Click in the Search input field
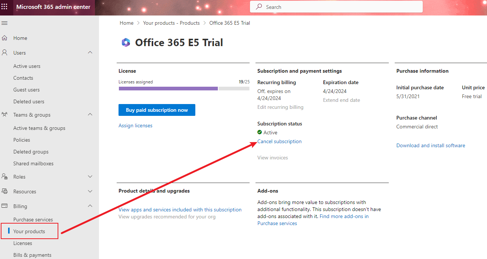The width and height of the screenshot is (487, 259). click(x=336, y=7)
